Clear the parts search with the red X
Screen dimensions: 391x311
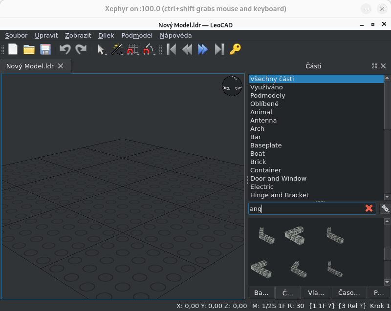pos(369,208)
